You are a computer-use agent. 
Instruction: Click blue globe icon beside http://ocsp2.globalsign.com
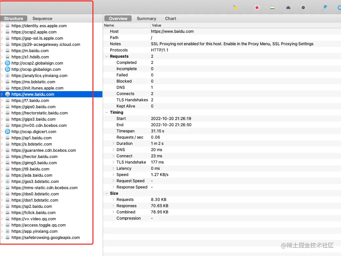point(8,63)
